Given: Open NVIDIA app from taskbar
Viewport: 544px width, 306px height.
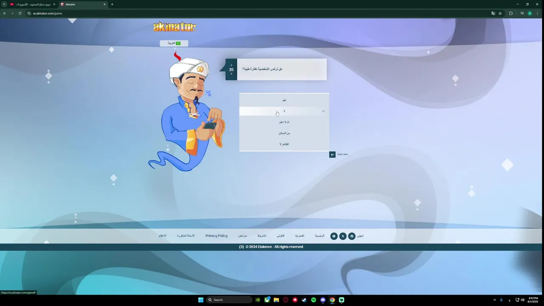Looking at the screenshot, I should [x=258, y=300].
